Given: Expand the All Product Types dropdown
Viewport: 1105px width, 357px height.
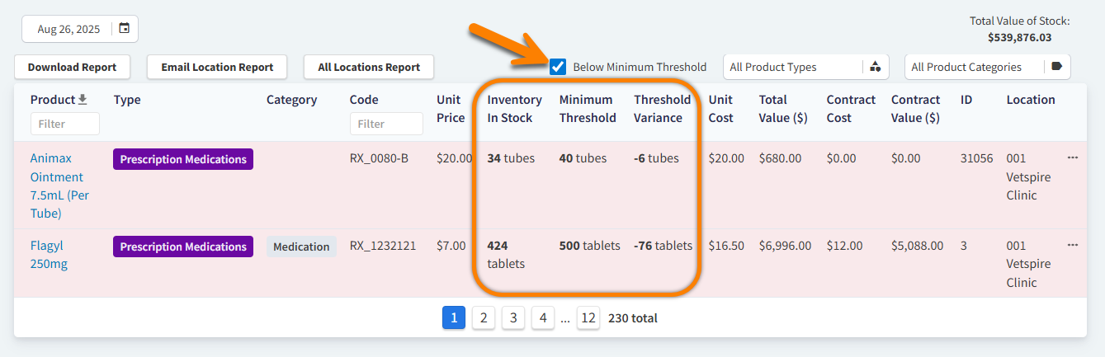Looking at the screenshot, I should point(792,67).
